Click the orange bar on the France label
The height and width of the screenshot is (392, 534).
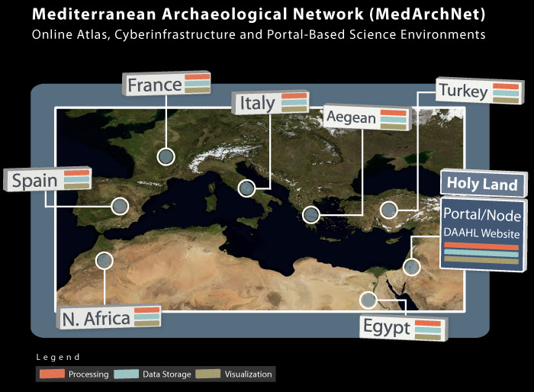197,76
